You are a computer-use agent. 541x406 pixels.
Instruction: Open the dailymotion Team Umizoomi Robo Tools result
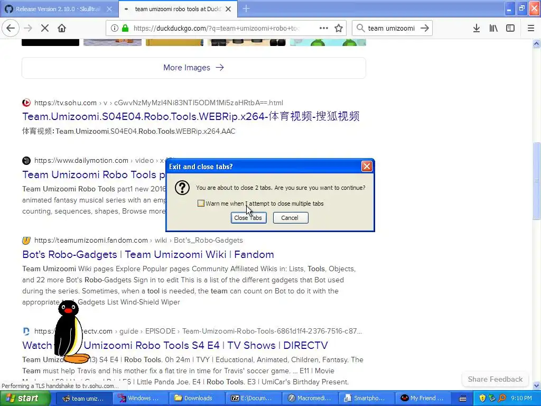coord(94,174)
